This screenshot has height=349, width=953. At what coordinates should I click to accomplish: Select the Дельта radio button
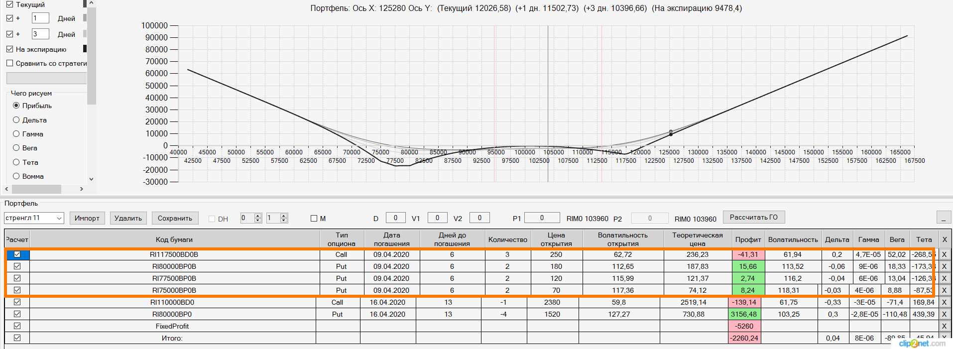coord(16,120)
